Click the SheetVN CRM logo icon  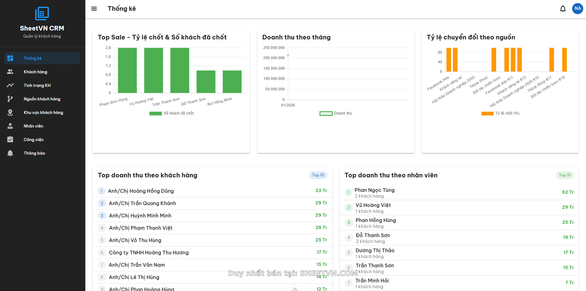[42, 14]
